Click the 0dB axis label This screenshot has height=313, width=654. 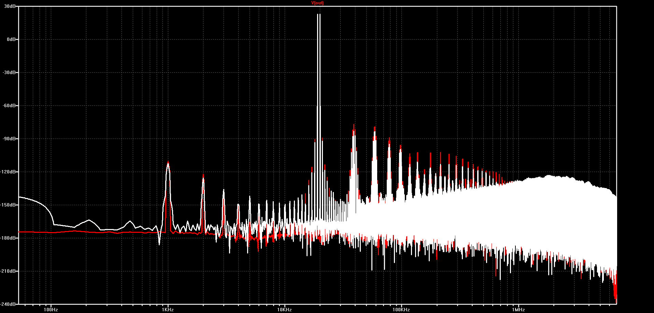click(x=11, y=40)
